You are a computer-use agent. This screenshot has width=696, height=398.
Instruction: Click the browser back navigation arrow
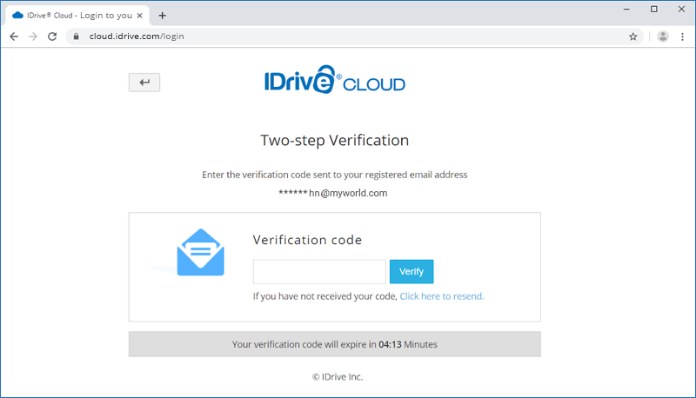14,36
